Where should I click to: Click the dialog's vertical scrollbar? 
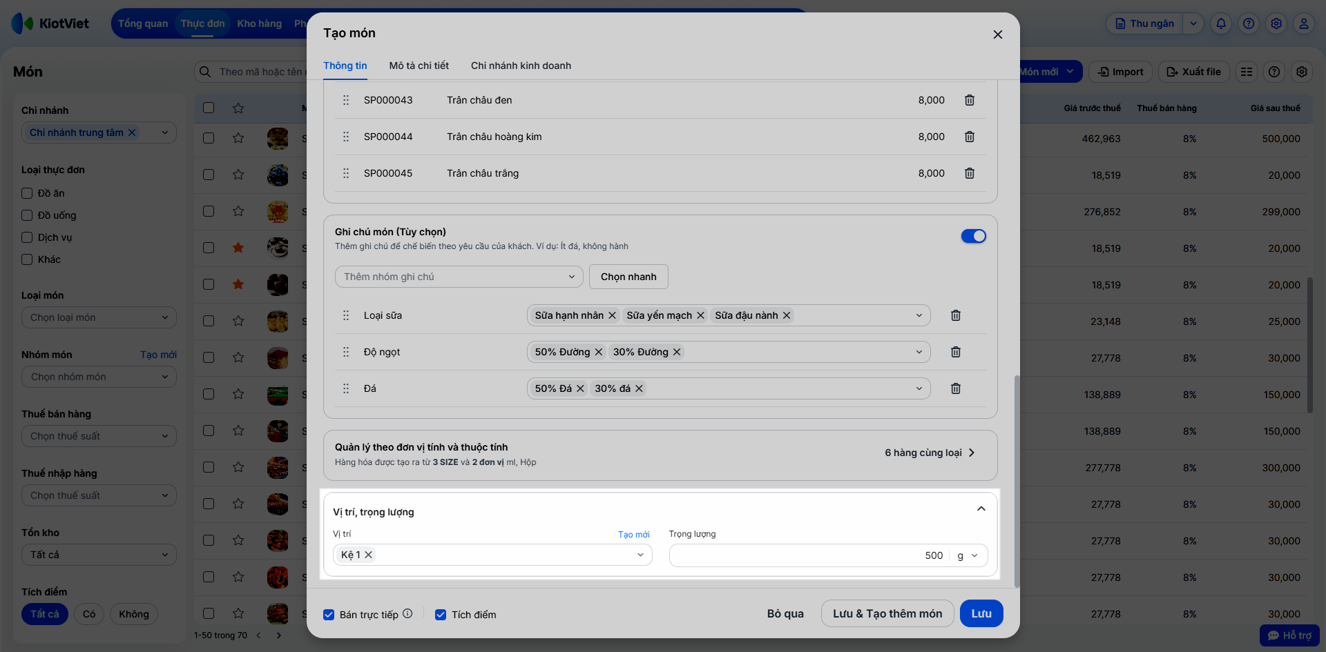tap(1016, 481)
